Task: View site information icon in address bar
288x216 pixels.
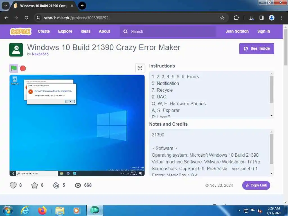Action: [x=38, y=18]
